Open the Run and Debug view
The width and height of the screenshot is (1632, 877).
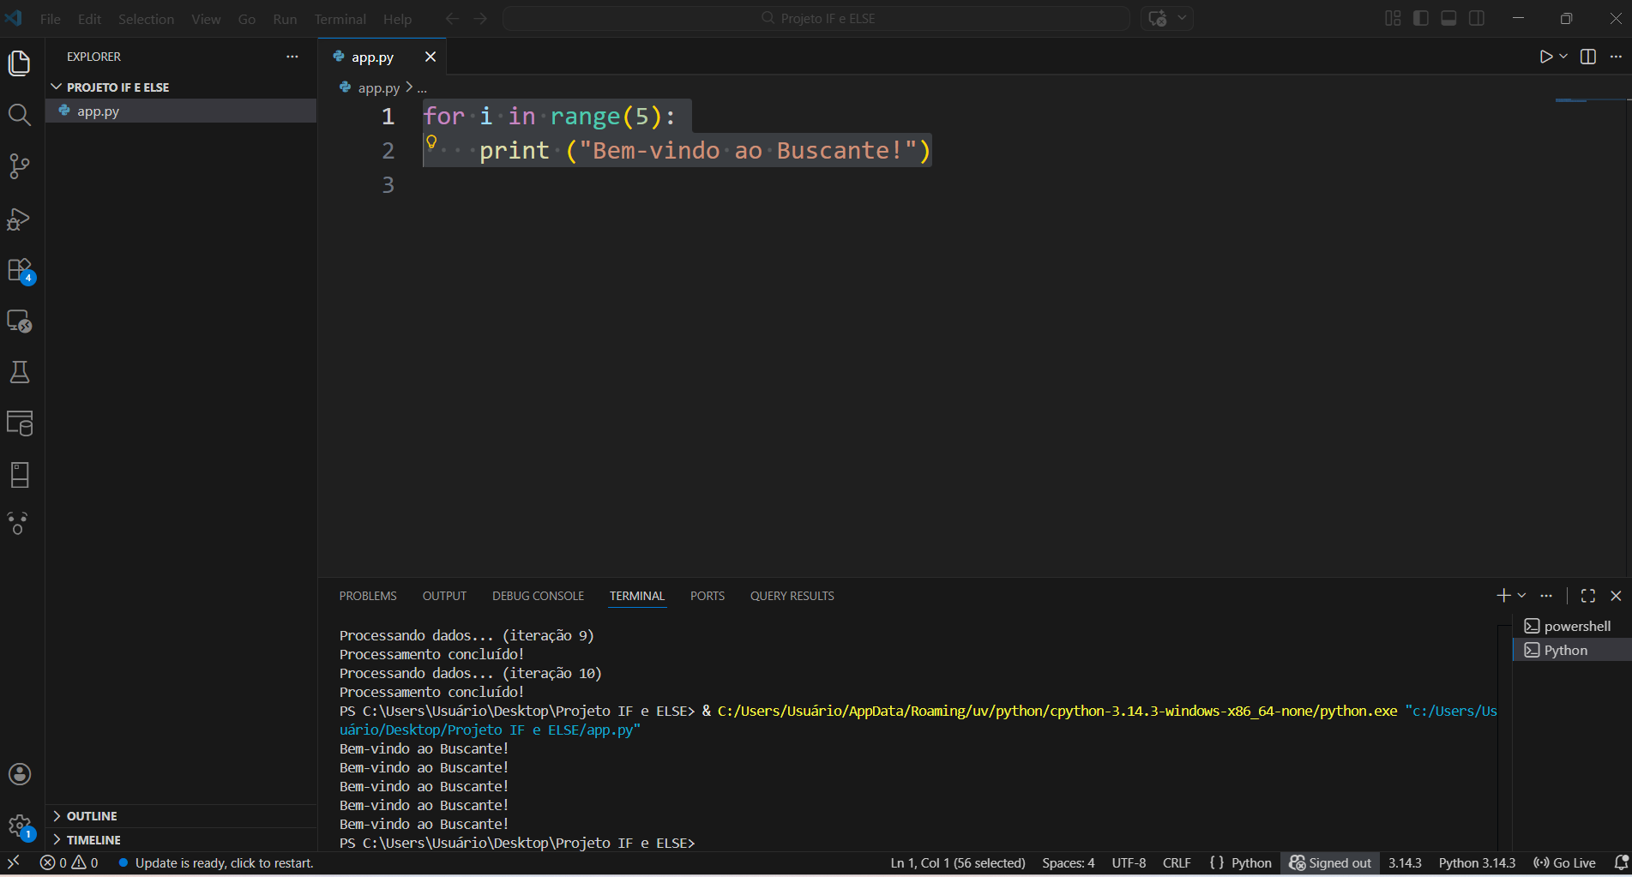point(19,219)
